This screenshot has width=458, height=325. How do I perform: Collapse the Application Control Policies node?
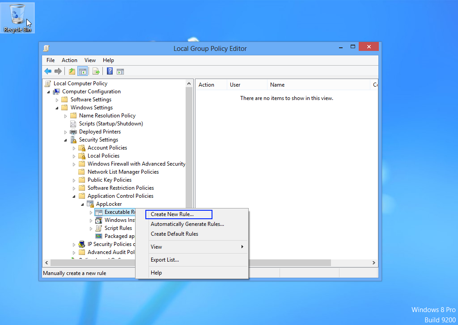pos(74,196)
